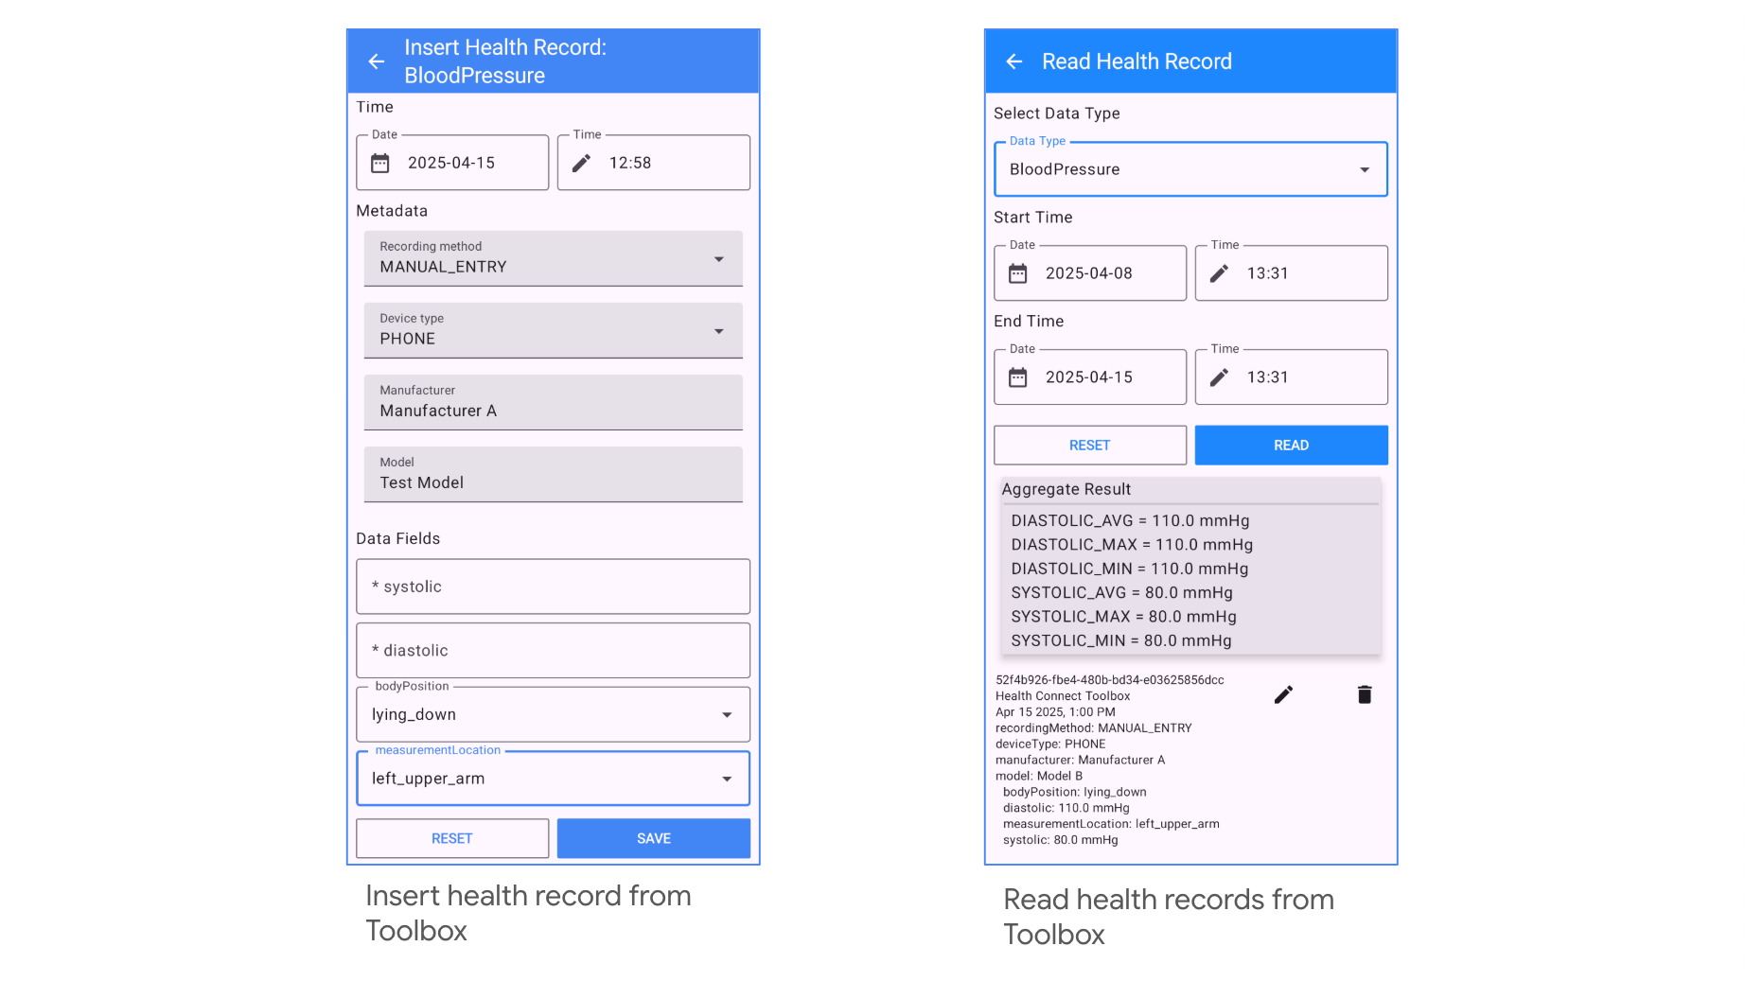Expand the Device type dropdown showing PHONE

point(719,330)
